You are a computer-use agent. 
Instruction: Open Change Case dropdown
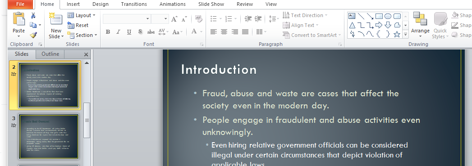pos(177,32)
